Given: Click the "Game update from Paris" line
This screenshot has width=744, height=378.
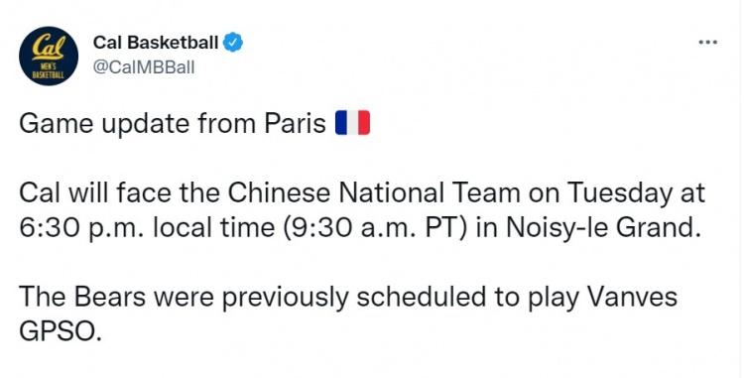Looking at the screenshot, I should (194, 124).
